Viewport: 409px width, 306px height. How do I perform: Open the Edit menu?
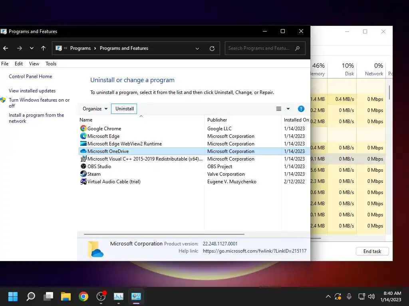point(18,64)
